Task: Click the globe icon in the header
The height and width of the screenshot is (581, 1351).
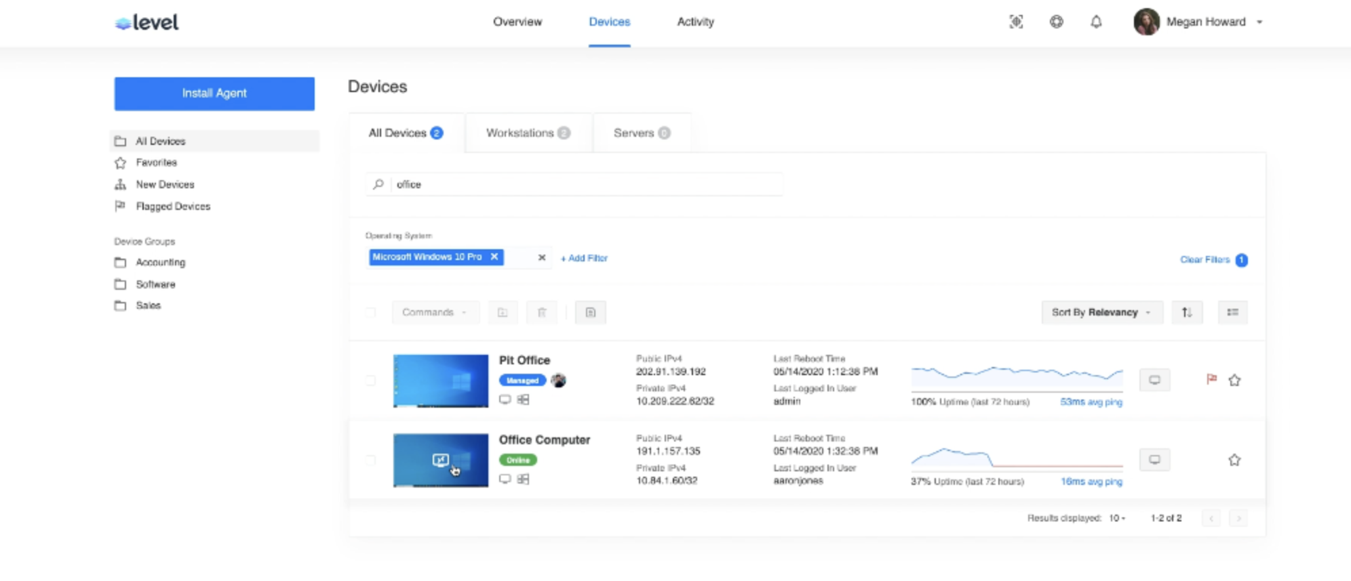Action: point(1057,22)
